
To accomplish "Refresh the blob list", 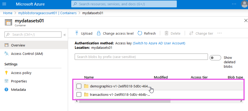I will point(147,33).
